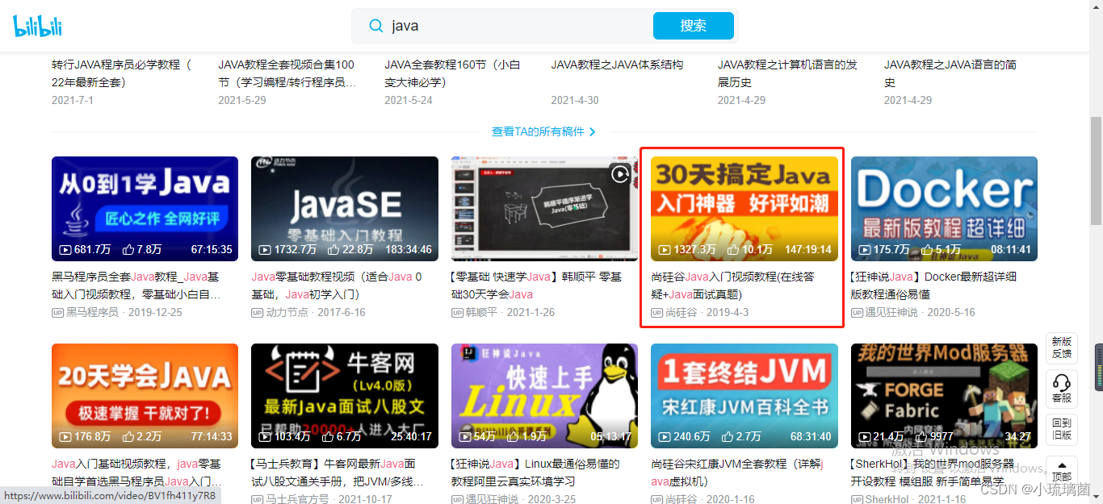Open 从0到1学Java video thumbnail
The height and width of the screenshot is (504, 1103).
click(145, 209)
